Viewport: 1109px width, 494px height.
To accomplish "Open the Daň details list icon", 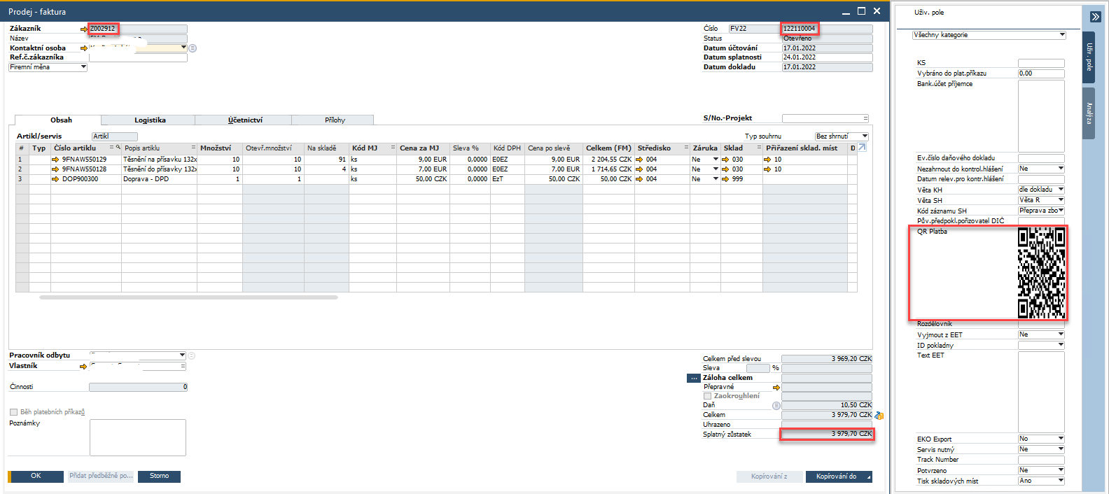I will click(x=776, y=406).
